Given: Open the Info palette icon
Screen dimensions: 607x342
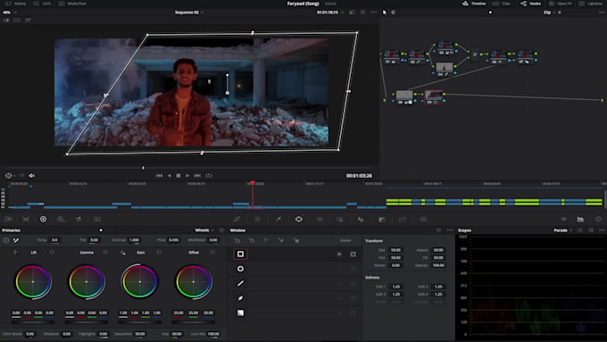Looking at the screenshot, I should point(598,220).
